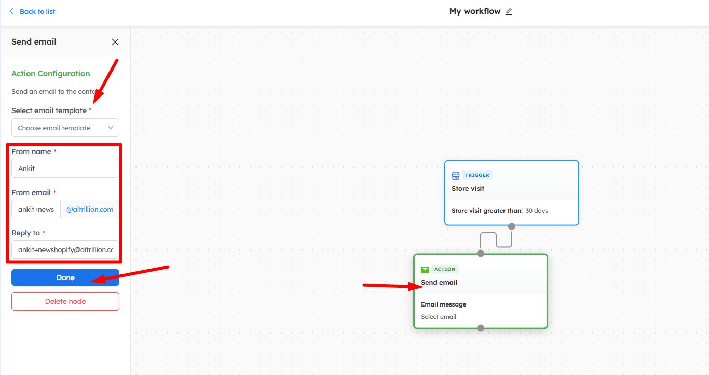Viewport: 709px width, 375px height.
Task: Click the Send email node's bottom connector dot
Action: pyautogui.click(x=481, y=328)
